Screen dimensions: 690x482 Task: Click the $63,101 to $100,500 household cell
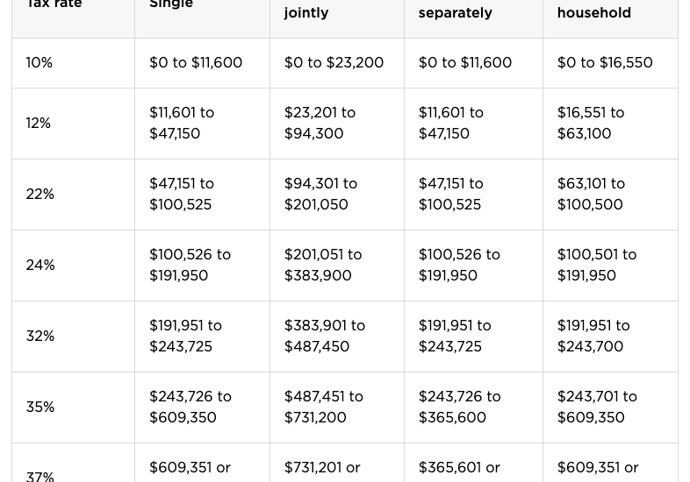[610, 195]
